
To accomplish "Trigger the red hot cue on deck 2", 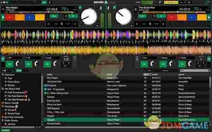I will pyautogui.click(x=172, y=18).
